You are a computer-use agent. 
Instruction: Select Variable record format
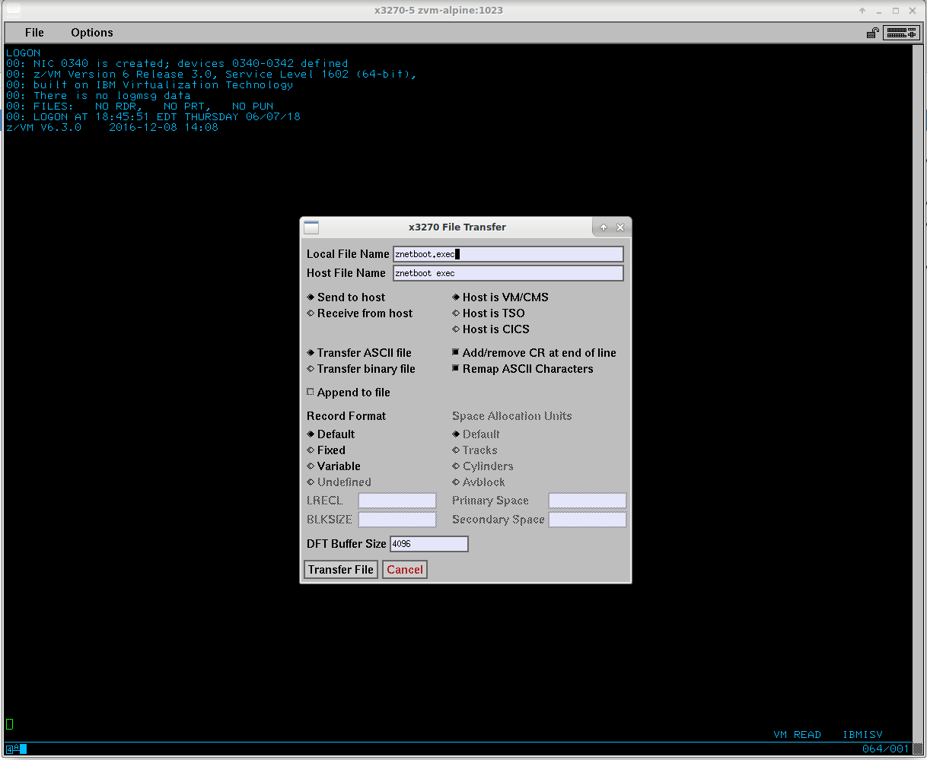coord(334,466)
